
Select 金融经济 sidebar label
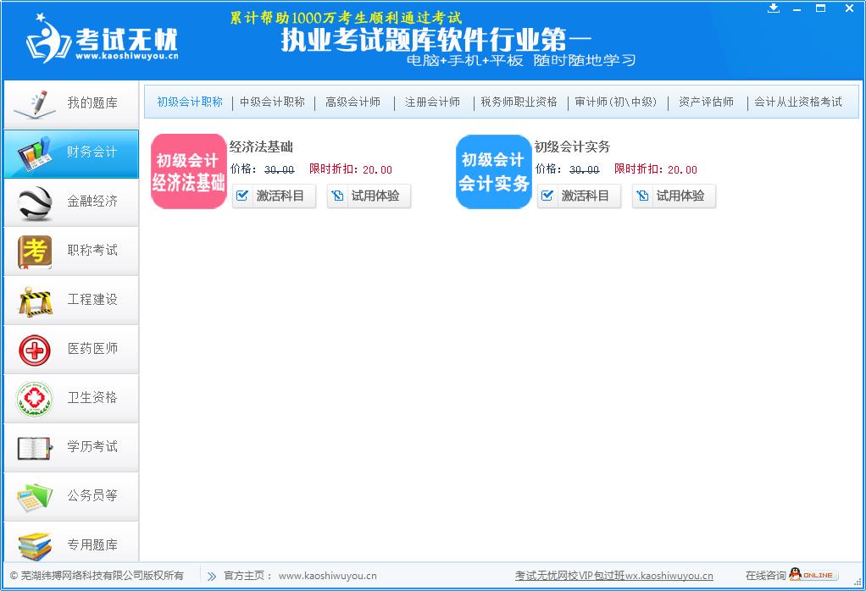point(92,202)
